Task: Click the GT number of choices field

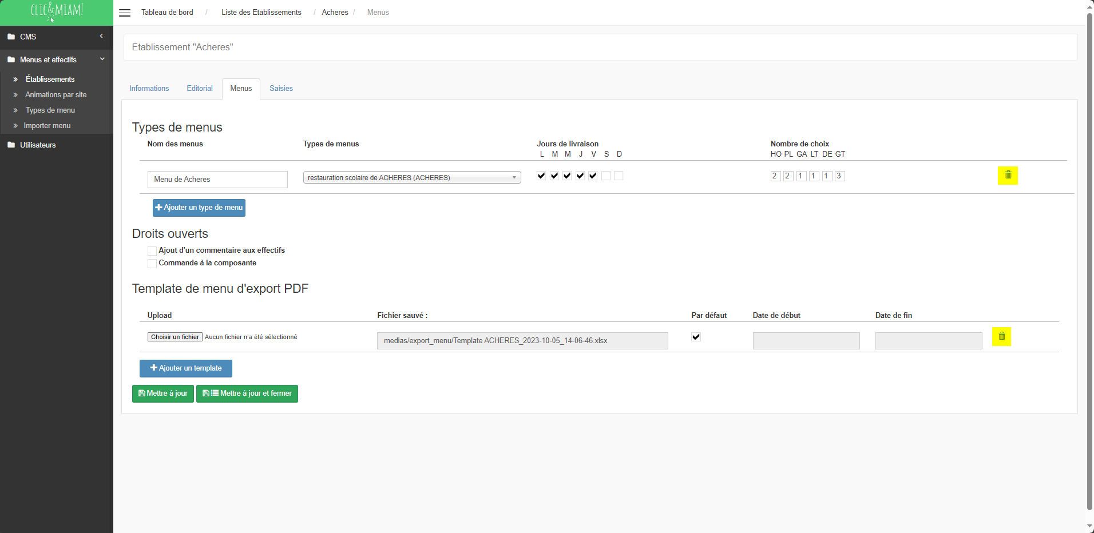Action: (840, 176)
